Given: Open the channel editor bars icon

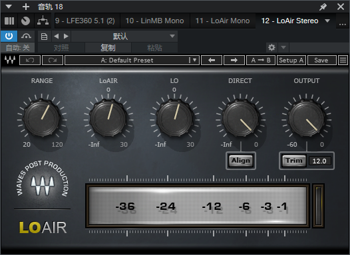Looking at the screenshot, I should 9,21.
